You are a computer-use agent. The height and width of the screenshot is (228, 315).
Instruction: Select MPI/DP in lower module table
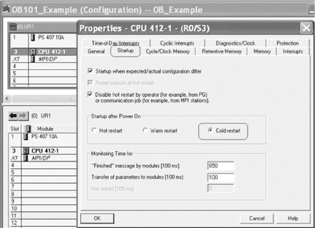click(x=43, y=158)
